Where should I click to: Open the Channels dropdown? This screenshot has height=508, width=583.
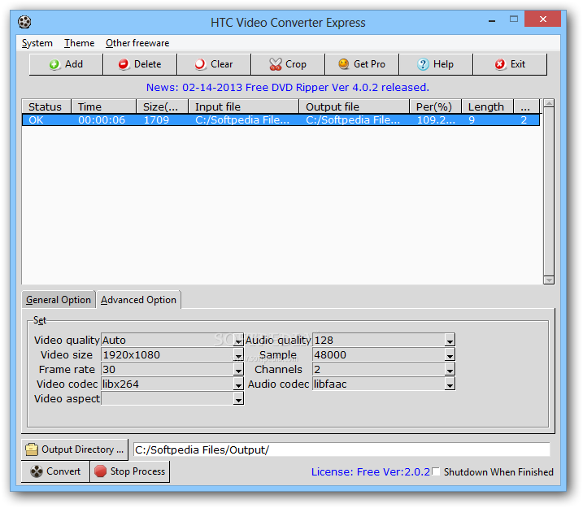click(x=450, y=369)
